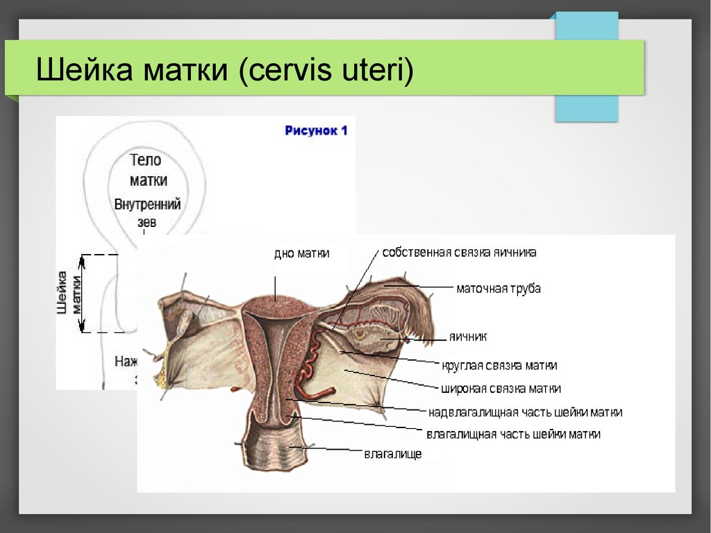This screenshot has width=711, height=533.
Task: Click the "Внутренний зев" label
Action: pos(147,213)
